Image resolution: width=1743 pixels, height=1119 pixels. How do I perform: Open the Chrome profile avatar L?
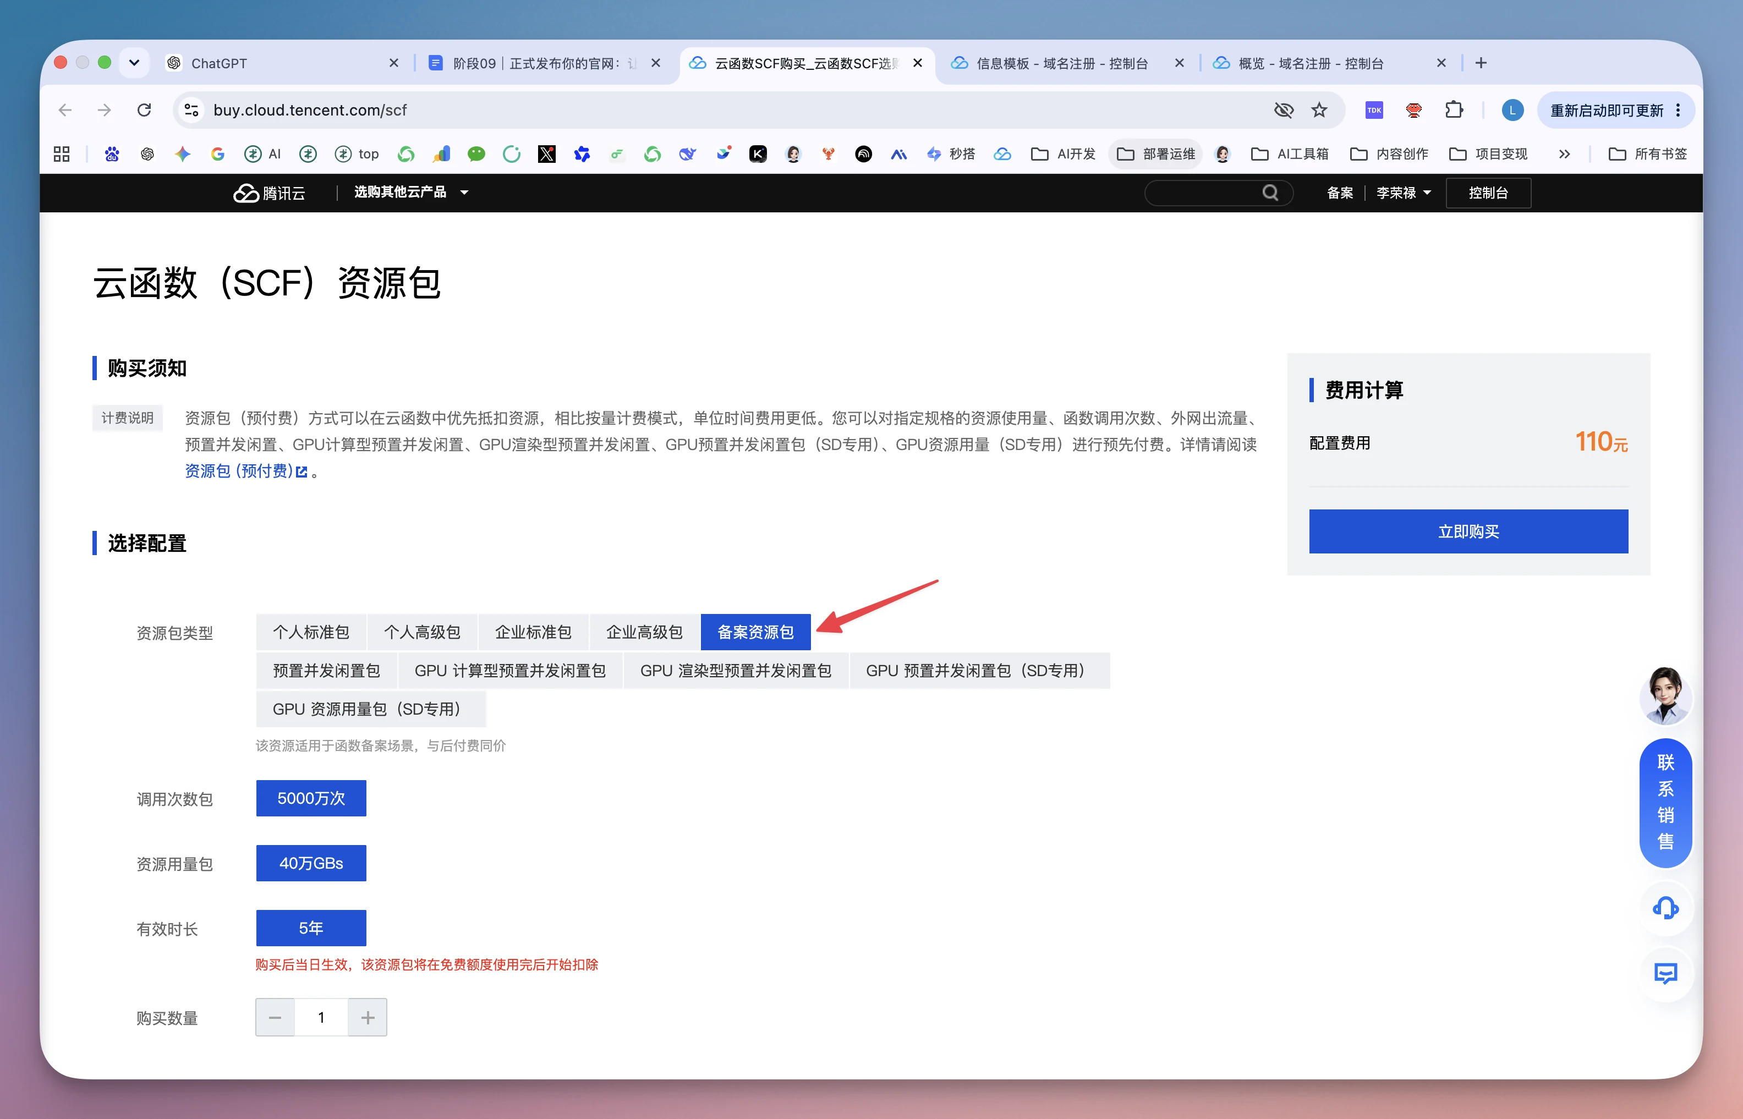(x=1512, y=109)
